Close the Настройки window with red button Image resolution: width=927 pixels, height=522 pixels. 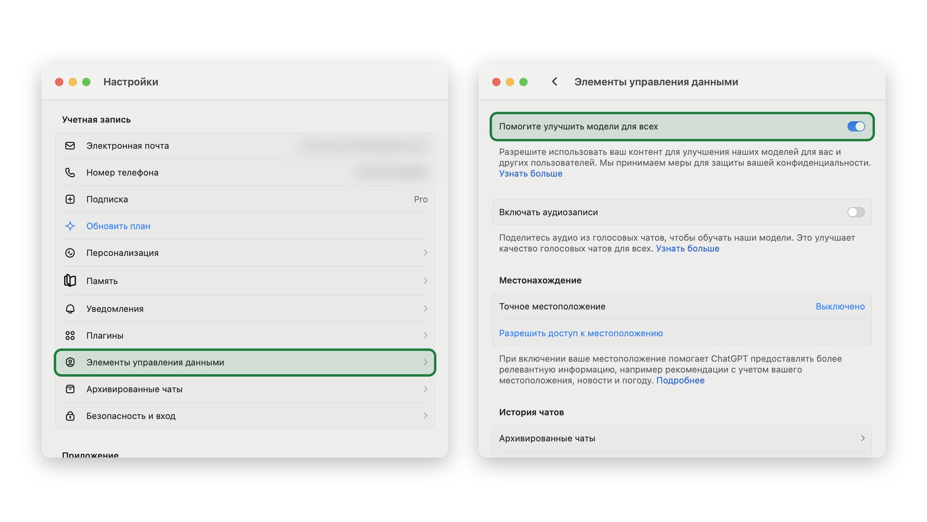click(59, 82)
